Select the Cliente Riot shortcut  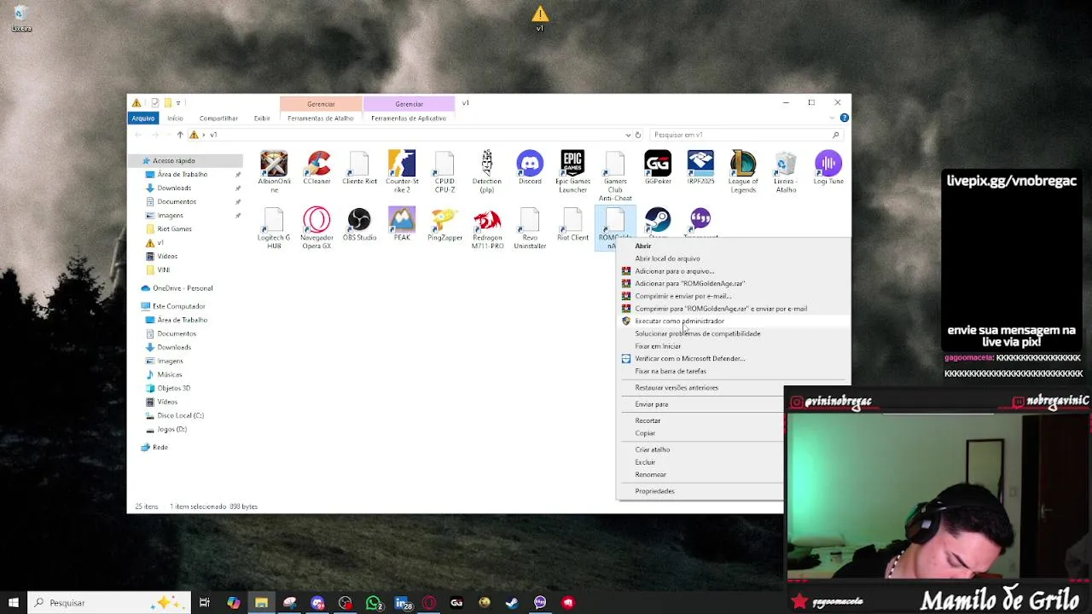pos(359,168)
